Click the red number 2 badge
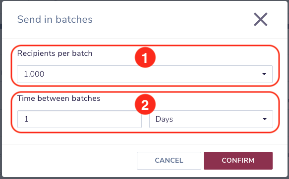289x179 pixels. (x=145, y=104)
